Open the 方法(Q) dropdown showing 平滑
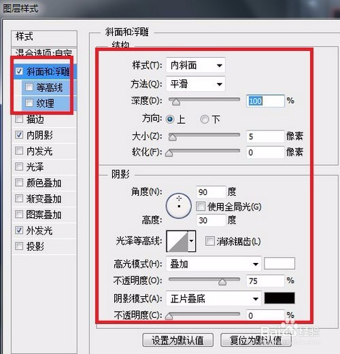The width and height of the screenshot is (340, 354). point(196,84)
